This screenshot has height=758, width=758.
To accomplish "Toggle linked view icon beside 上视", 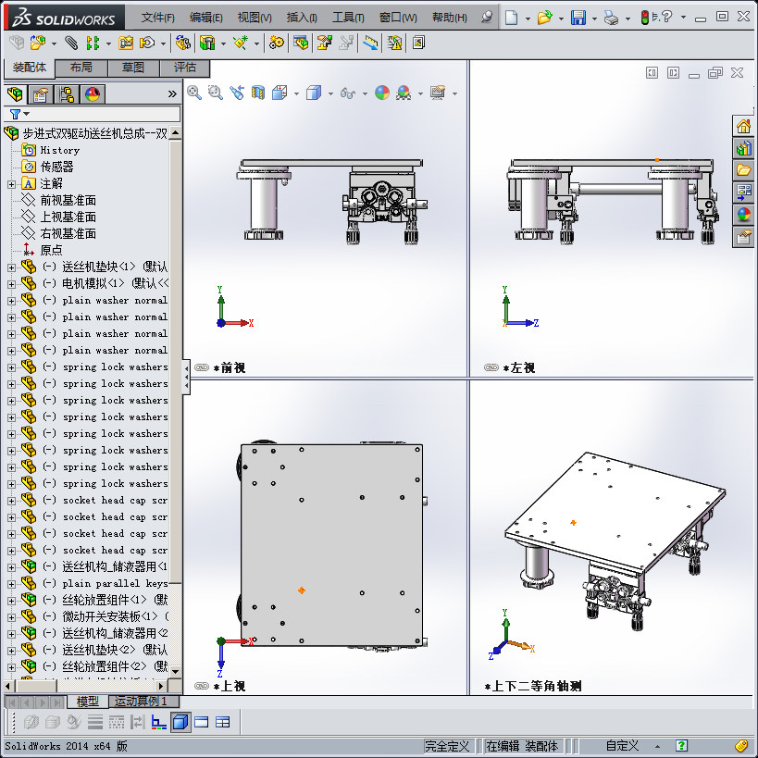I will pyautogui.click(x=202, y=686).
